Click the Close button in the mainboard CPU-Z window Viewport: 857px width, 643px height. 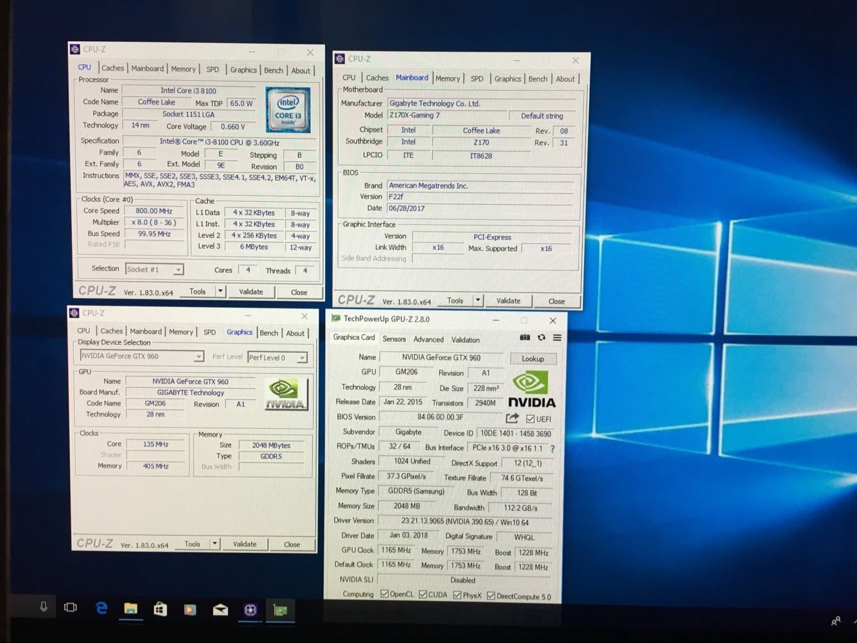(x=556, y=301)
